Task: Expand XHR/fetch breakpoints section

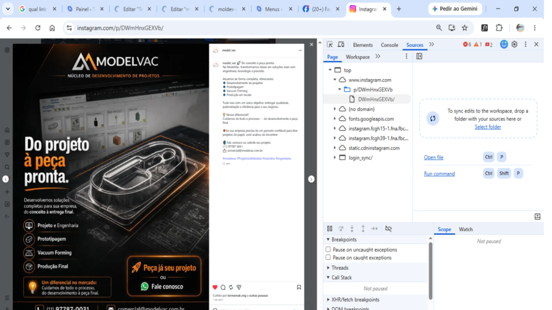Action: pos(328,299)
